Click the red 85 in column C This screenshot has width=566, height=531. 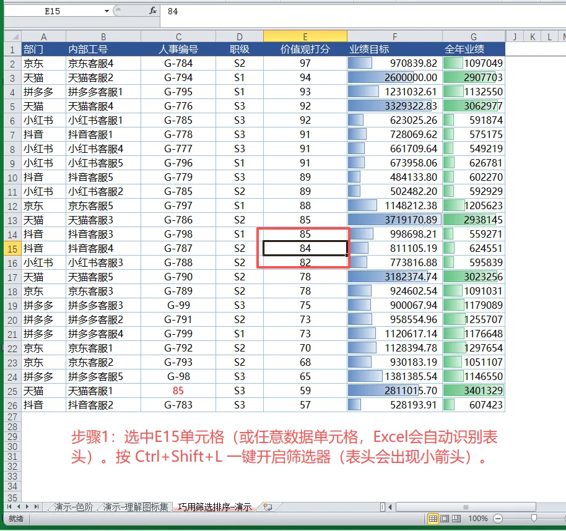178,391
